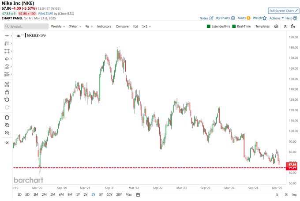Click the My Charts link

point(222,18)
